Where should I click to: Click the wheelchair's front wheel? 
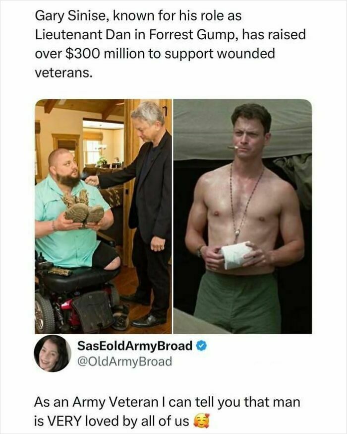44,313
